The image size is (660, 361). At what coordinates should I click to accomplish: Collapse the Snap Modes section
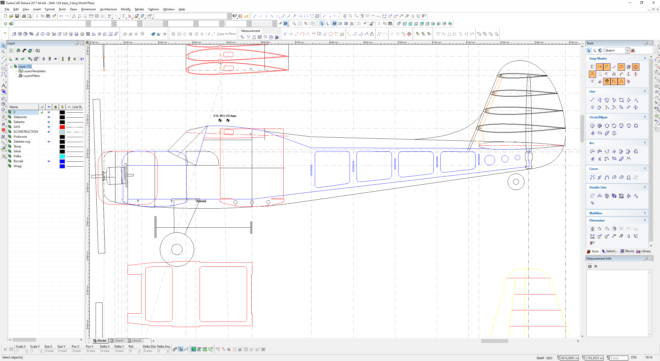645,58
